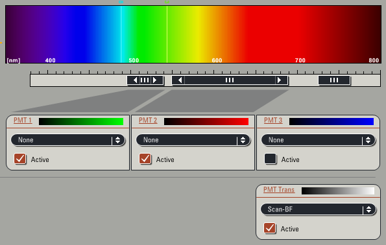
Task: Click the PMT Trans link label
Action: tap(279, 190)
